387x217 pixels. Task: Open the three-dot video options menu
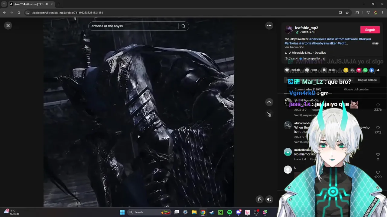pos(269,26)
